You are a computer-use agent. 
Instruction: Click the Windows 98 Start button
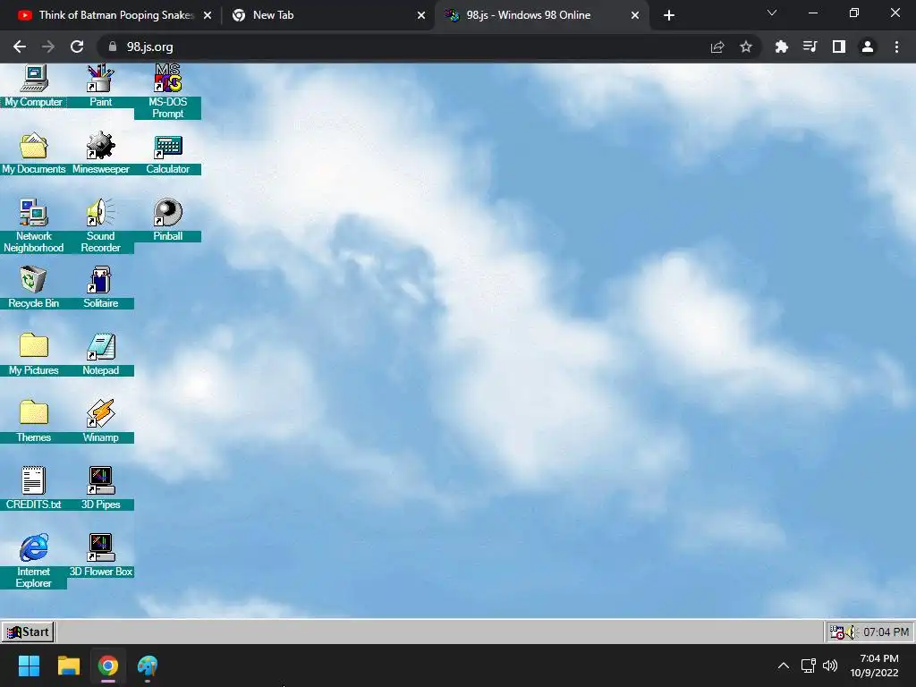(x=28, y=632)
